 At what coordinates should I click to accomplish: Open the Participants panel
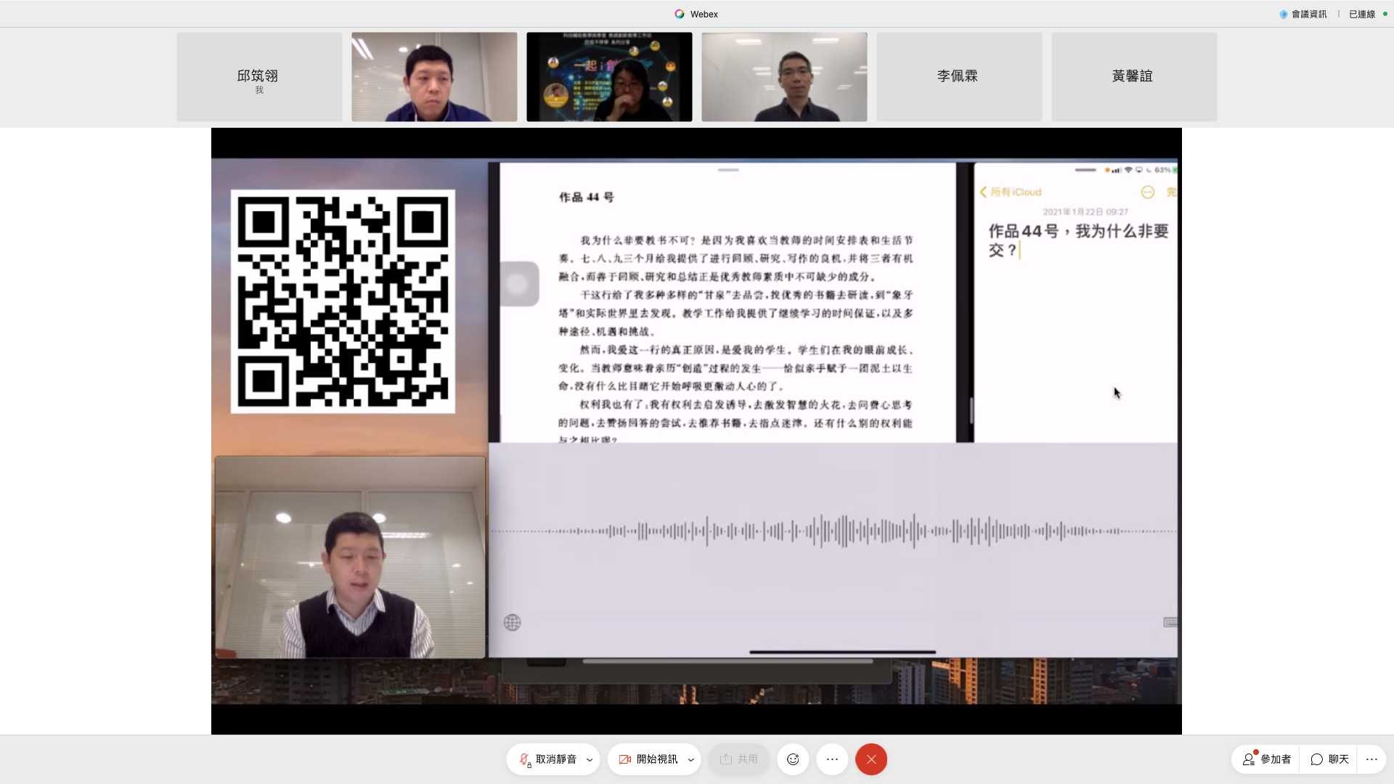click(x=1267, y=759)
